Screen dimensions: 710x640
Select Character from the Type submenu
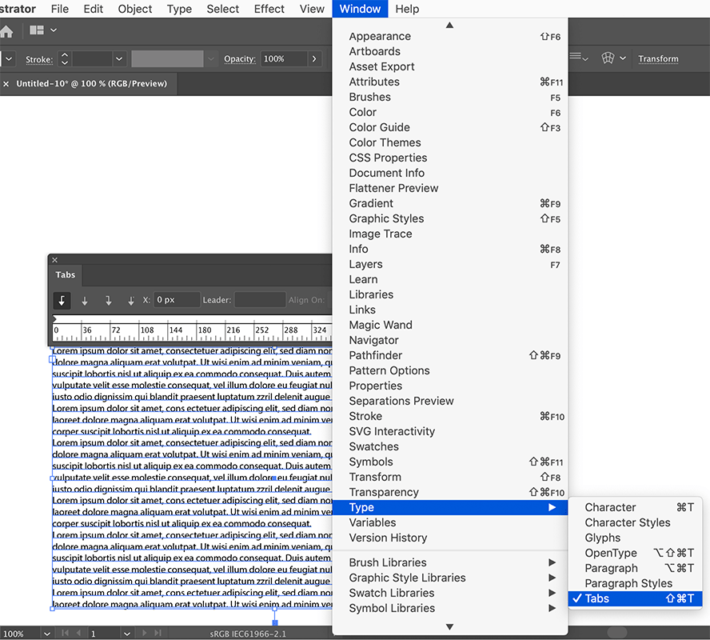610,506
